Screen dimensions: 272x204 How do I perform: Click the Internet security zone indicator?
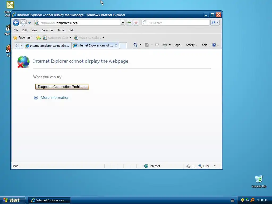click(152, 166)
